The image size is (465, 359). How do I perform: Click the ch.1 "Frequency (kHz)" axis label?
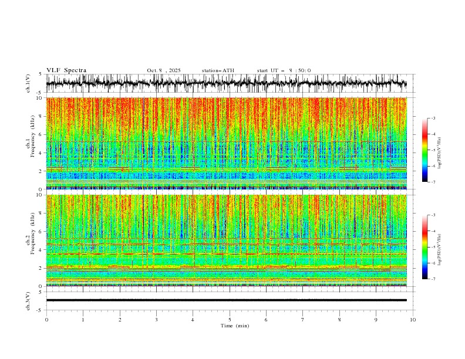coord(32,136)
